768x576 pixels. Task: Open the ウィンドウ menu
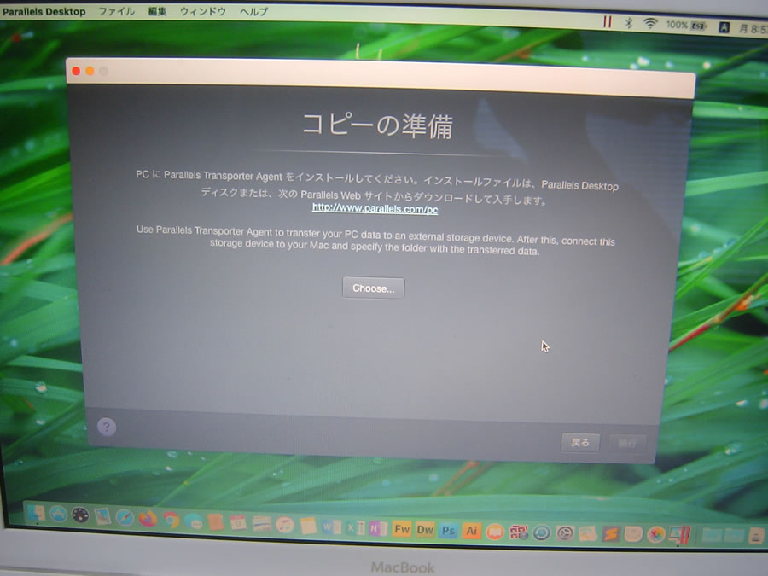click(x=203, y=11)
